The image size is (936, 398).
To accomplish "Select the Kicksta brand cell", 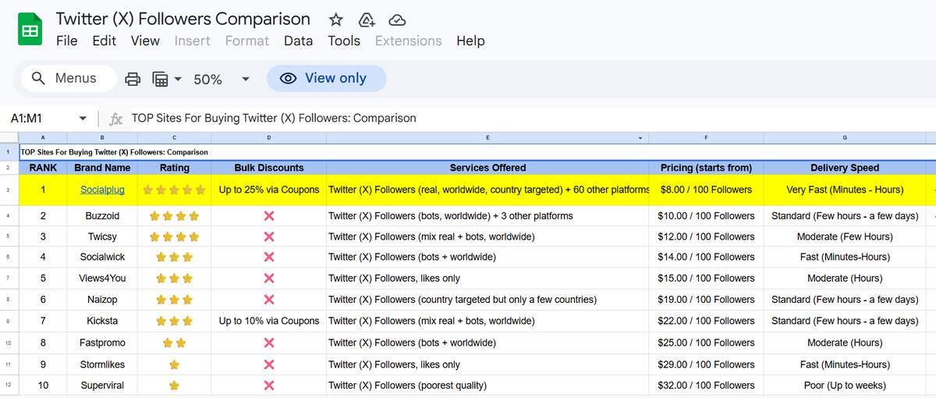I will (102, 321).
